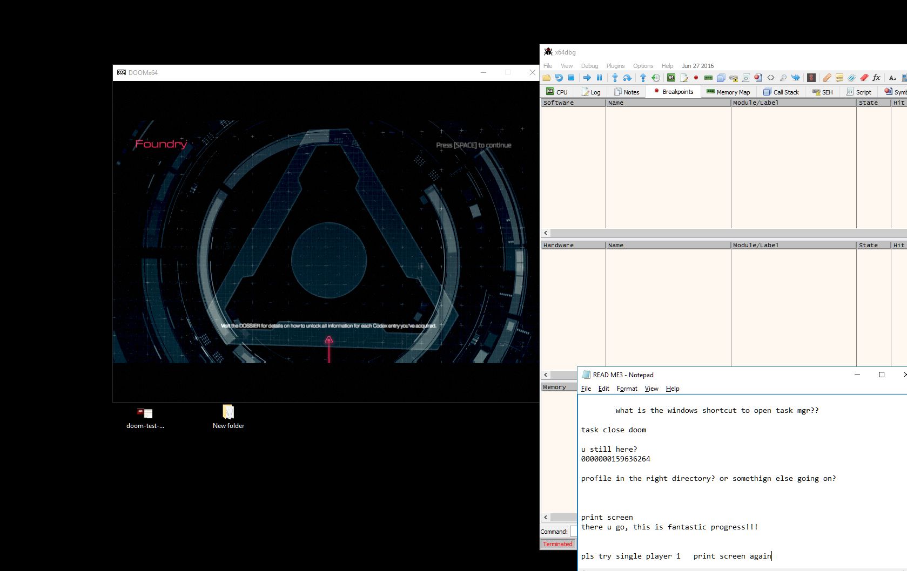Open the File menu in Notepad

click(x=586, y=389)
